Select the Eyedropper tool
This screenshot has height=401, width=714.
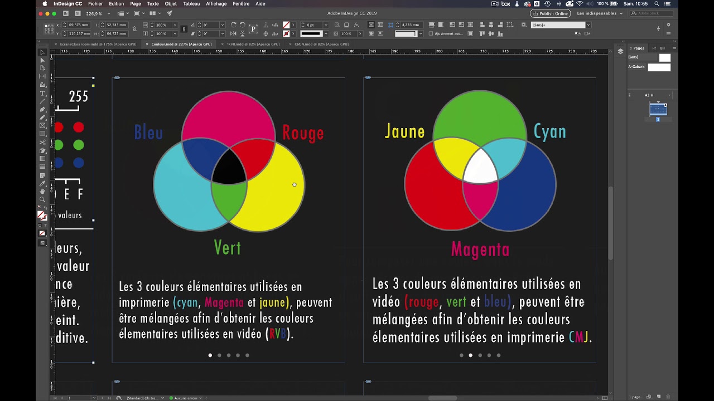click(x=42, y=183)
